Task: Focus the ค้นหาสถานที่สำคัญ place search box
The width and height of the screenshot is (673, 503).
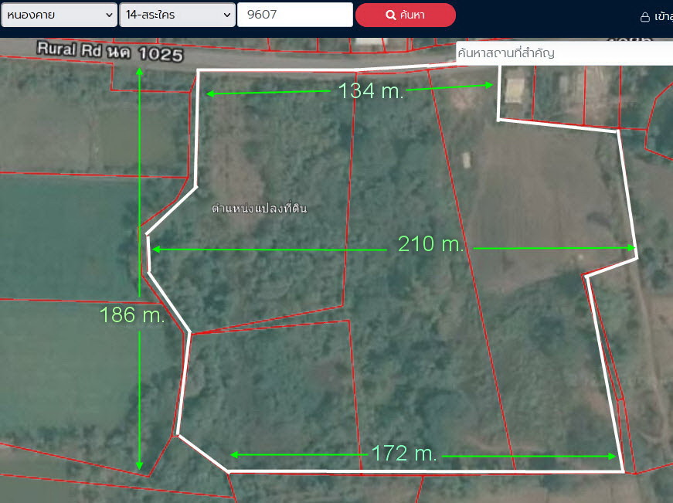Action: [564, 53]
